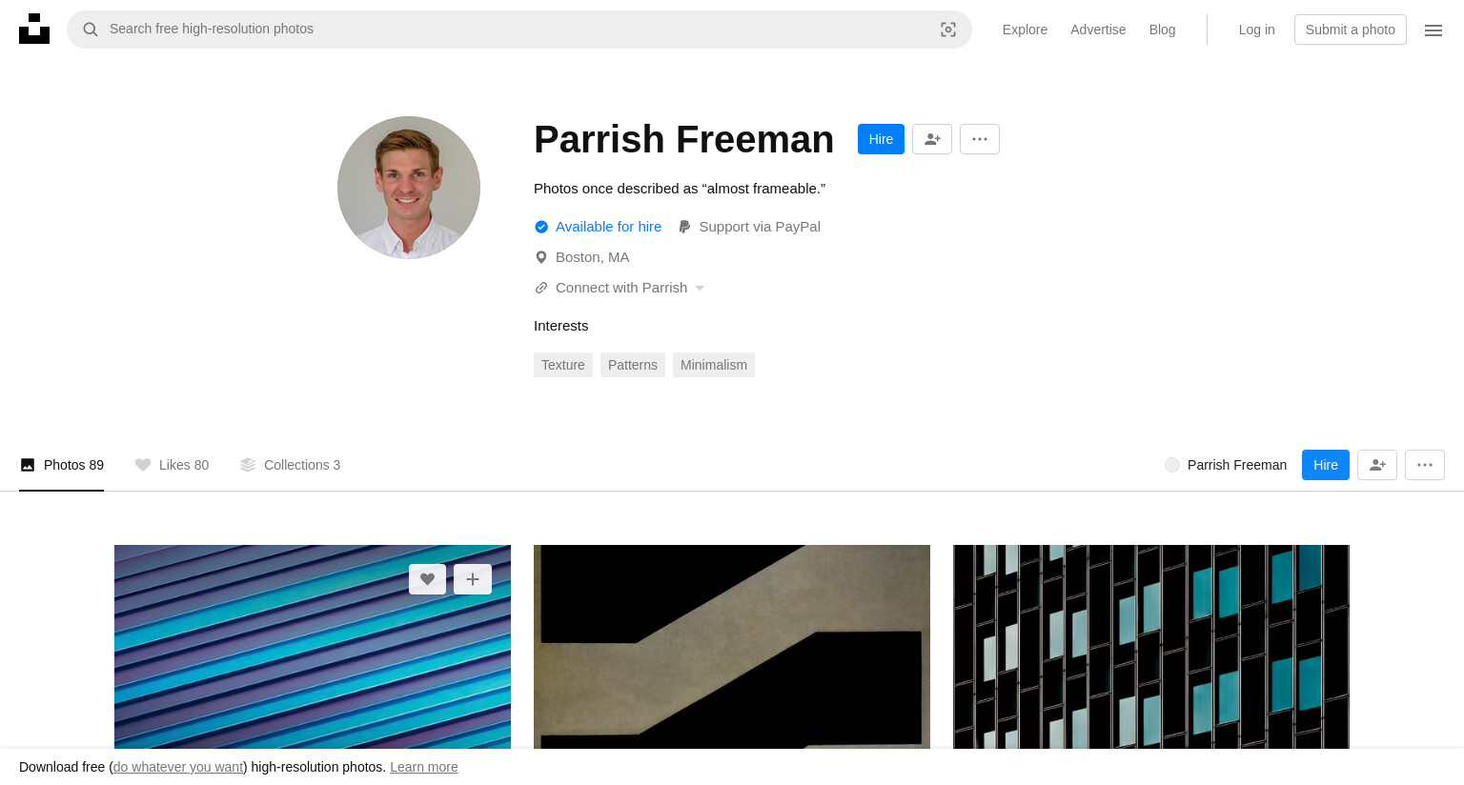
Task: Open the Explore menu
Action: point(1025,30)
